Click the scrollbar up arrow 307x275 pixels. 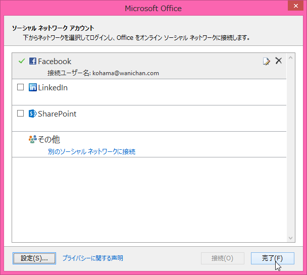[x=290, y=58]
